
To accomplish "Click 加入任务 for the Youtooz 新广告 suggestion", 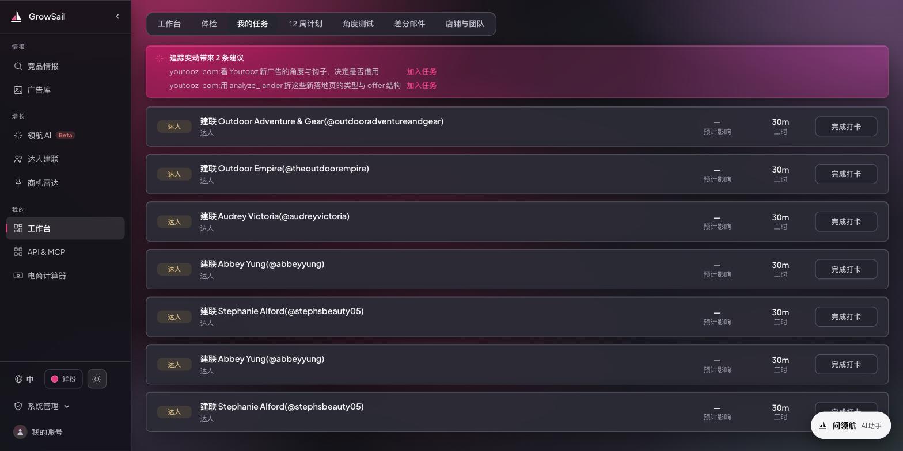I will coord(422,71).
